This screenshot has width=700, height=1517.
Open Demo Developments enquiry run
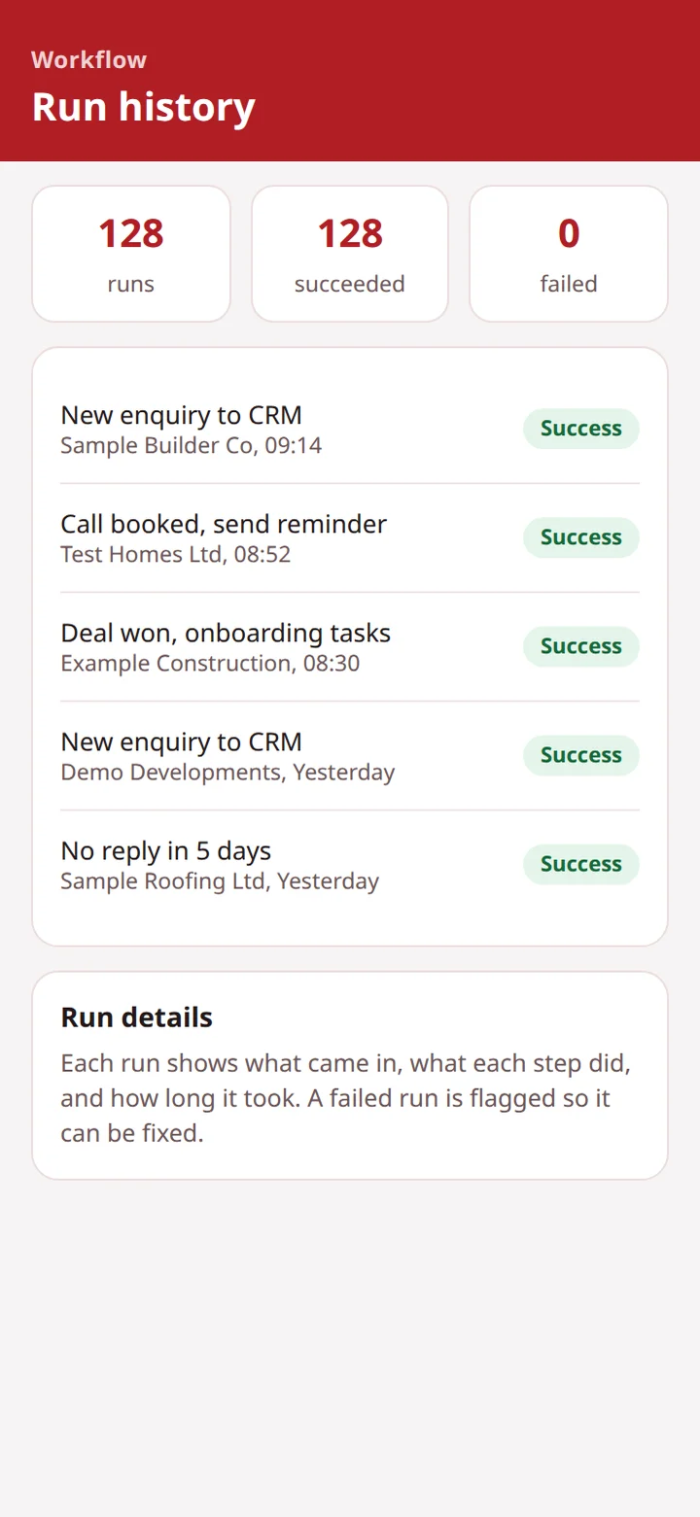[350, 756]
